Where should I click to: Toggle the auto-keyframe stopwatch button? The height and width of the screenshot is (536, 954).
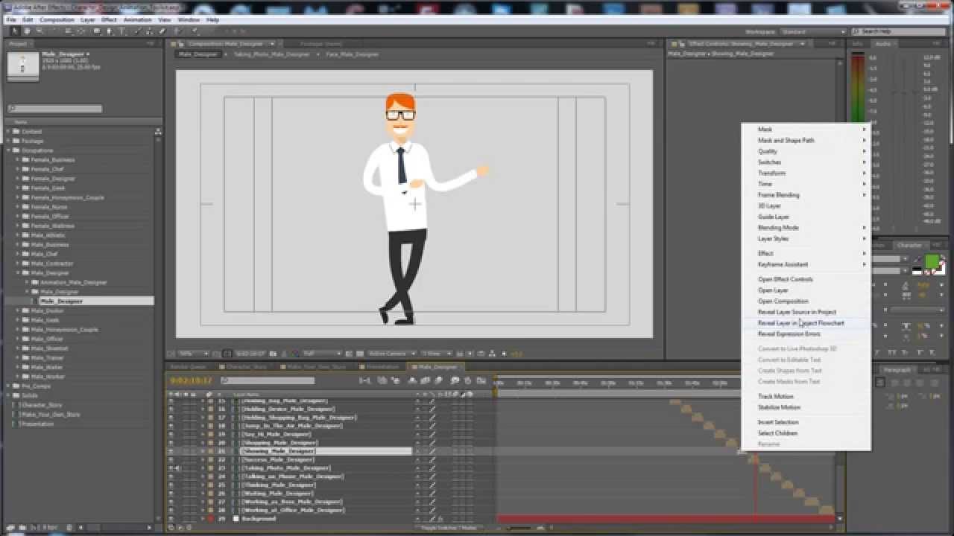pos(468,380)
